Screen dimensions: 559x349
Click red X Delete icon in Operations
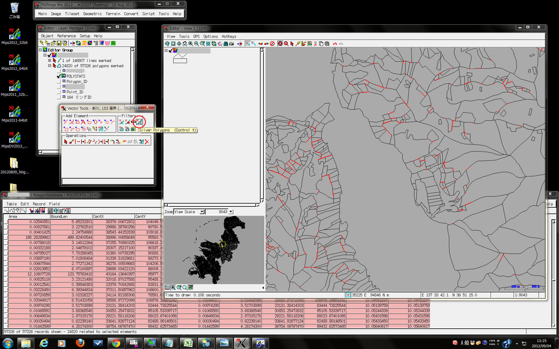(x=147, y=142)
